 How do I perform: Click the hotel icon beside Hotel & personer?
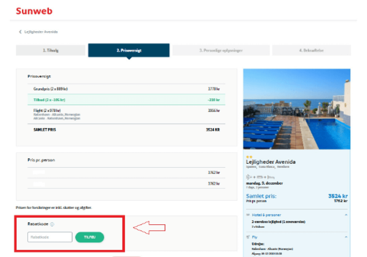pyautogui.click(x=248, y=215)
